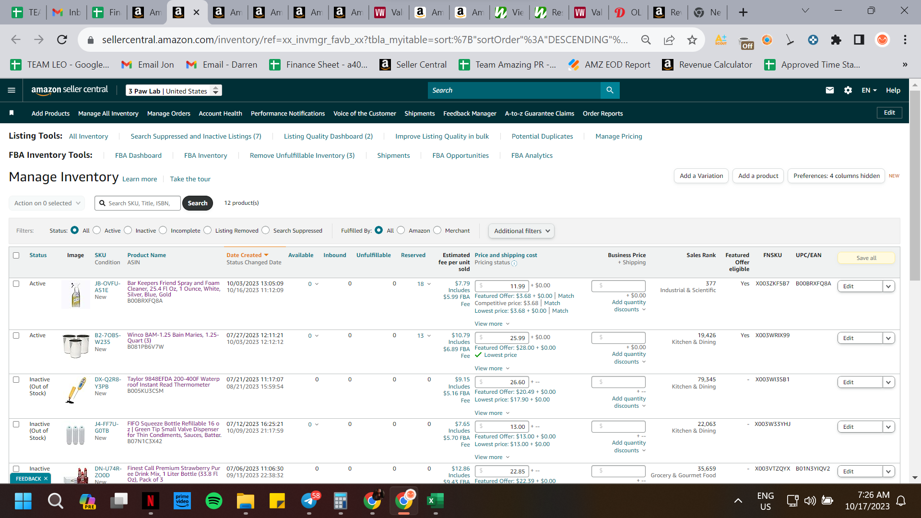Image resolution: width=921 pixels, height=518 pixels.
Task: Click the browser back arrow
Action: tap(16, 40)
